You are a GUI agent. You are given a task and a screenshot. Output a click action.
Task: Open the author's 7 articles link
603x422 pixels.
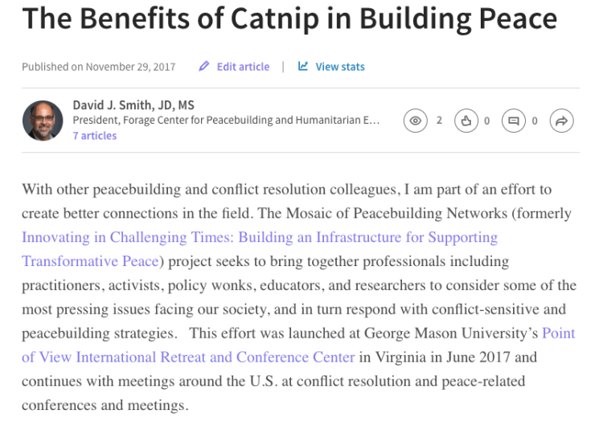tap(94, 136)
